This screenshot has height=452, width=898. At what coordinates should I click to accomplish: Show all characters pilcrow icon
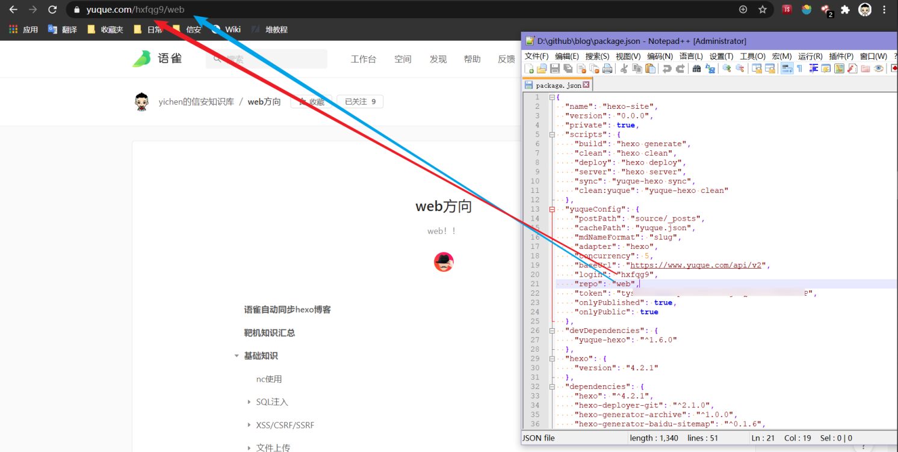(799, 69)
